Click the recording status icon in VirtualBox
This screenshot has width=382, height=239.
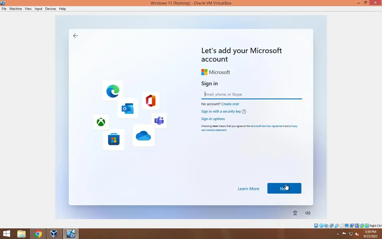tap(352, 226)
